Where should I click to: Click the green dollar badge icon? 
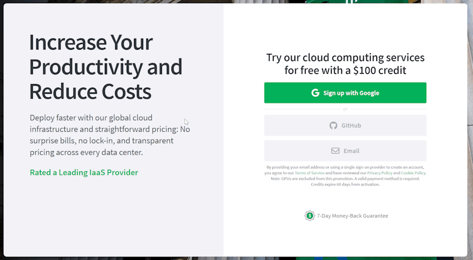pyautogui.click(x=309, y=216)
